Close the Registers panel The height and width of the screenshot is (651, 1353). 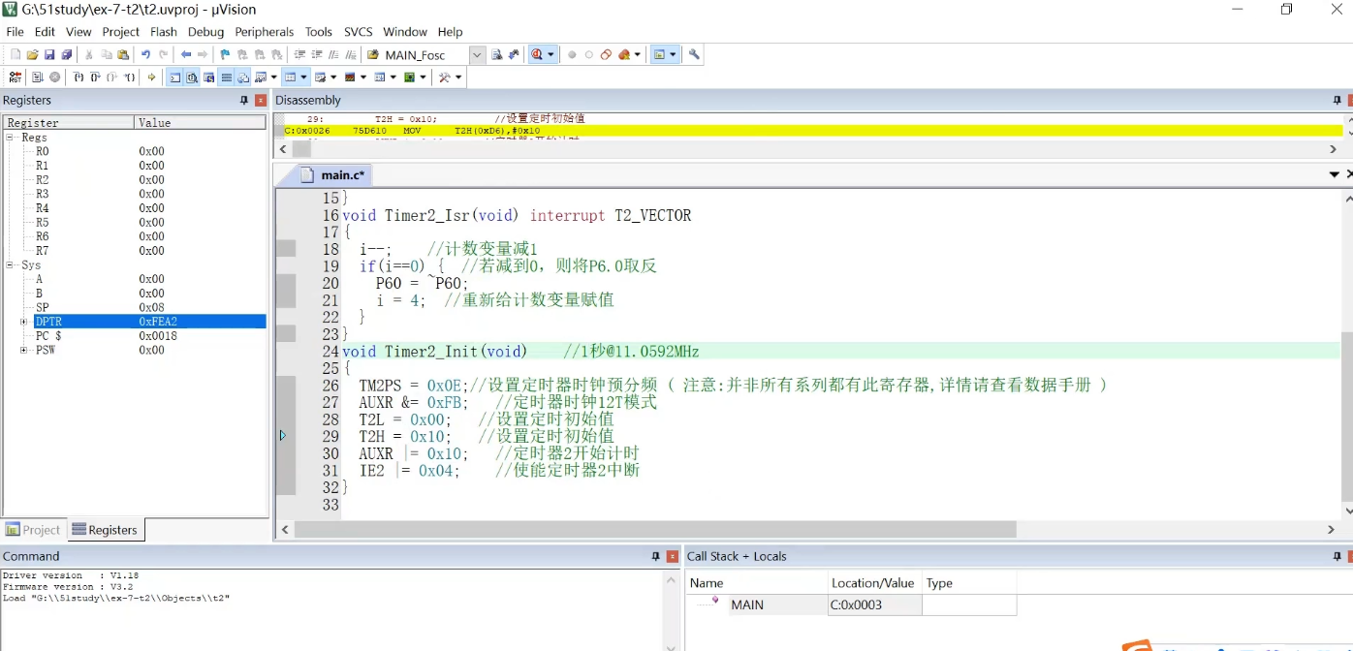[261, 101]
